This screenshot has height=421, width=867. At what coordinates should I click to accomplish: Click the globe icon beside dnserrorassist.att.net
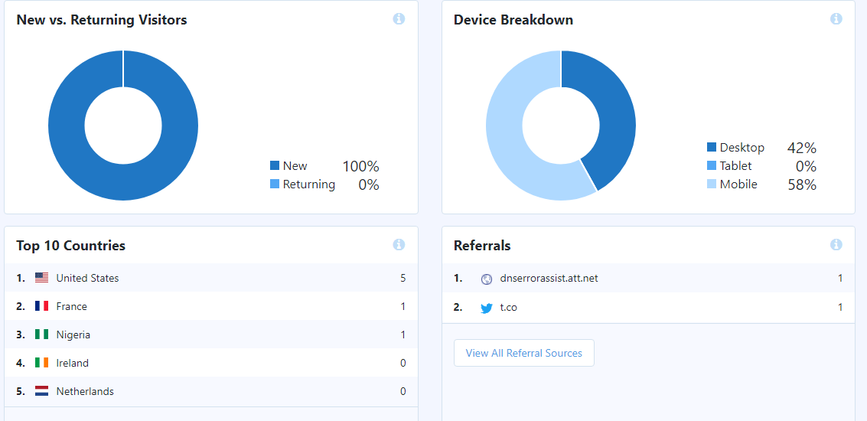(487, 279)
